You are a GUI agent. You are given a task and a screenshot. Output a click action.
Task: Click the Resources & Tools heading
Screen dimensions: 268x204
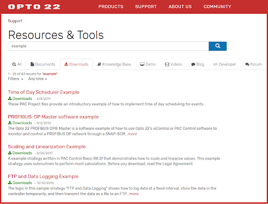[56, 35]
